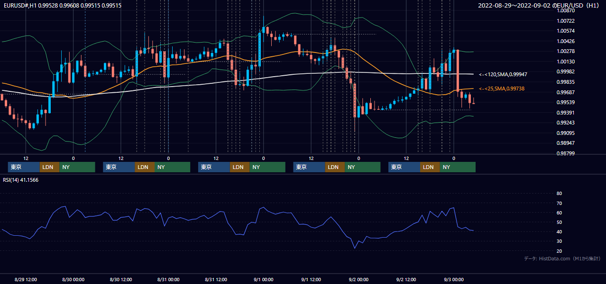
Task: Click RSI scale level 50
Action: pos(559,222)
